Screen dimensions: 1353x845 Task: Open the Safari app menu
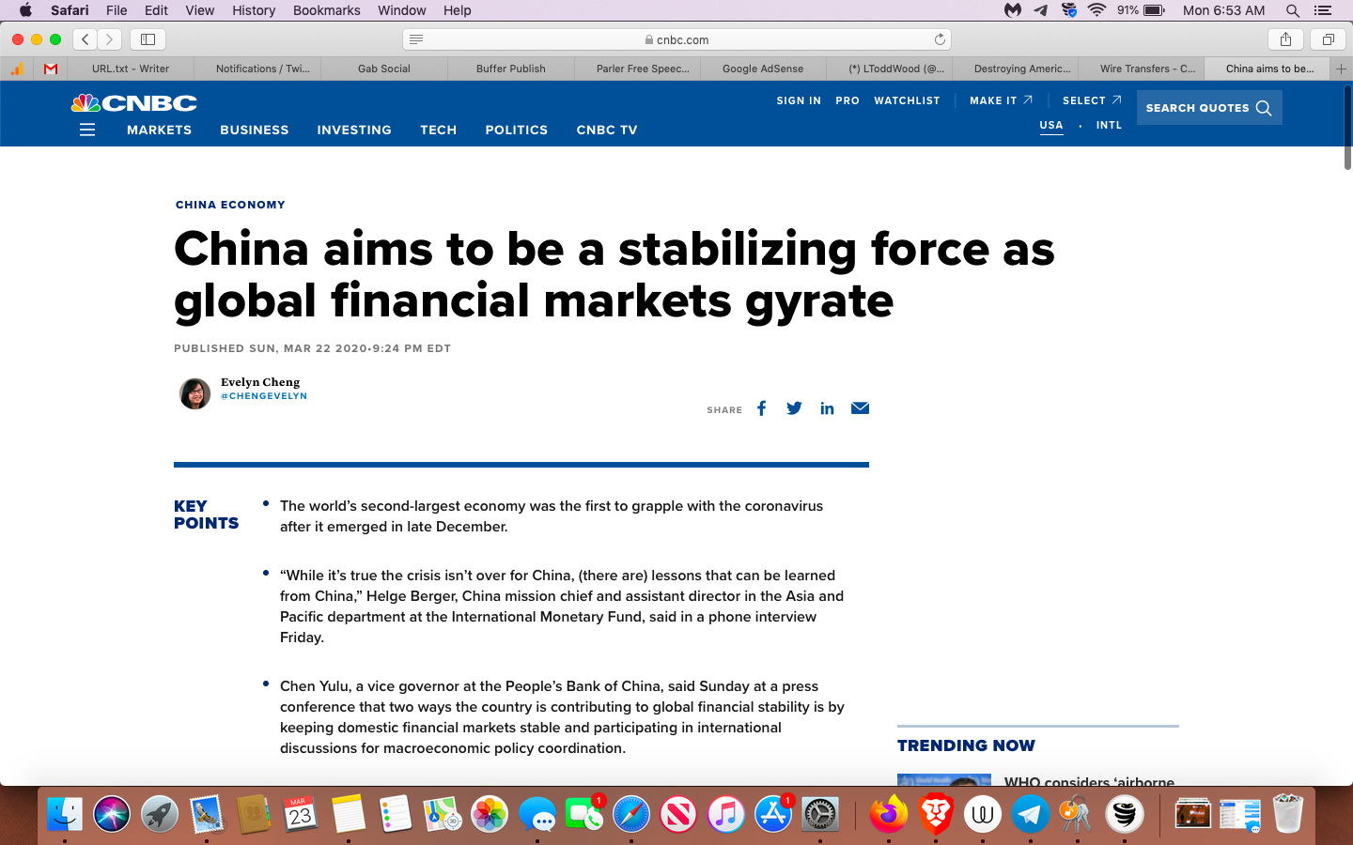point(70,10)
